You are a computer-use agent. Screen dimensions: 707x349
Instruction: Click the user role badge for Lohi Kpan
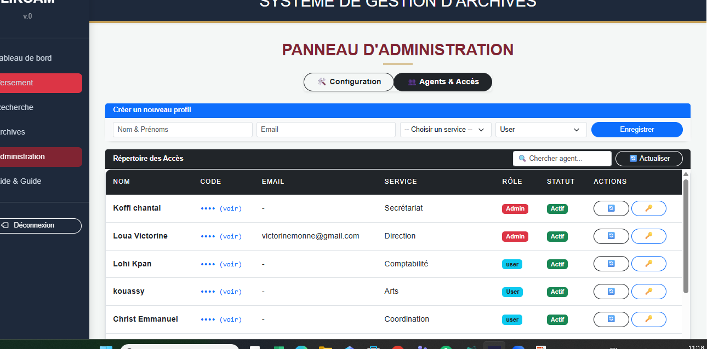512,264
